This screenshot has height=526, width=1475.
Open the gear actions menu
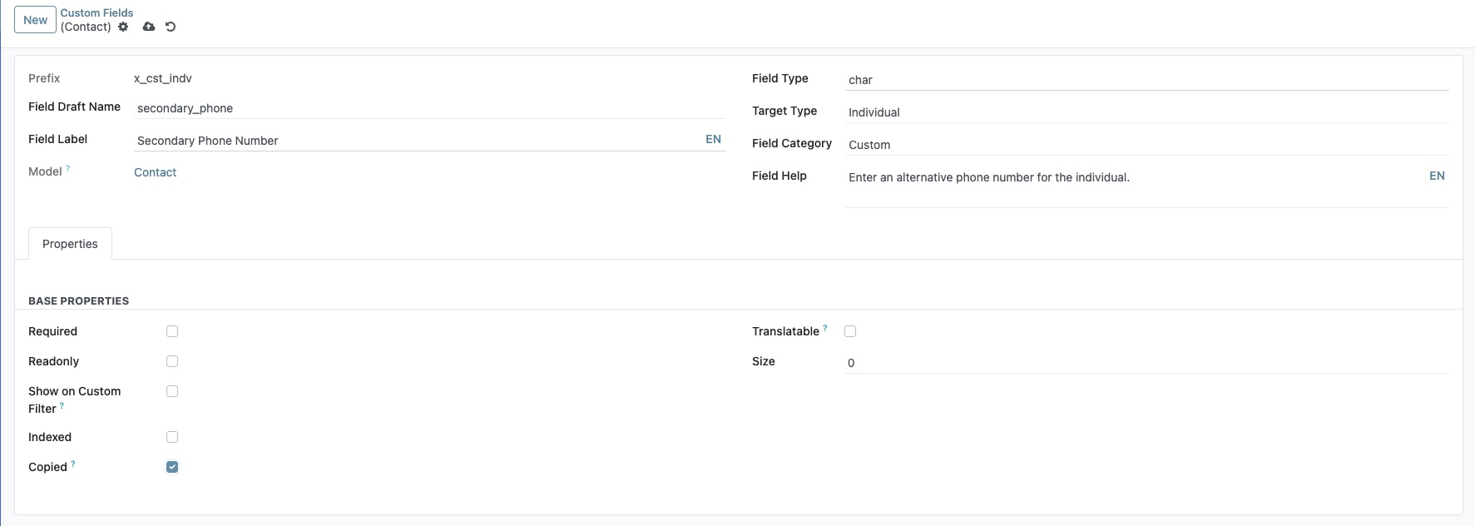click(x=123, y=27)
